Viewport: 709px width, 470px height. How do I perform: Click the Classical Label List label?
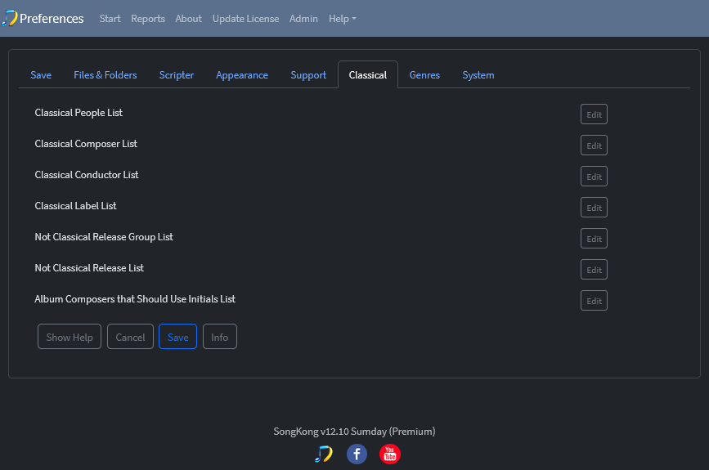tap(75, 206)
